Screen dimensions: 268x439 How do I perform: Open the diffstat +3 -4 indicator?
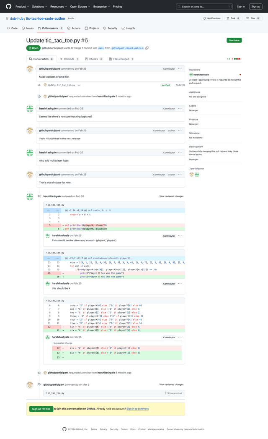tap(234, 59)
